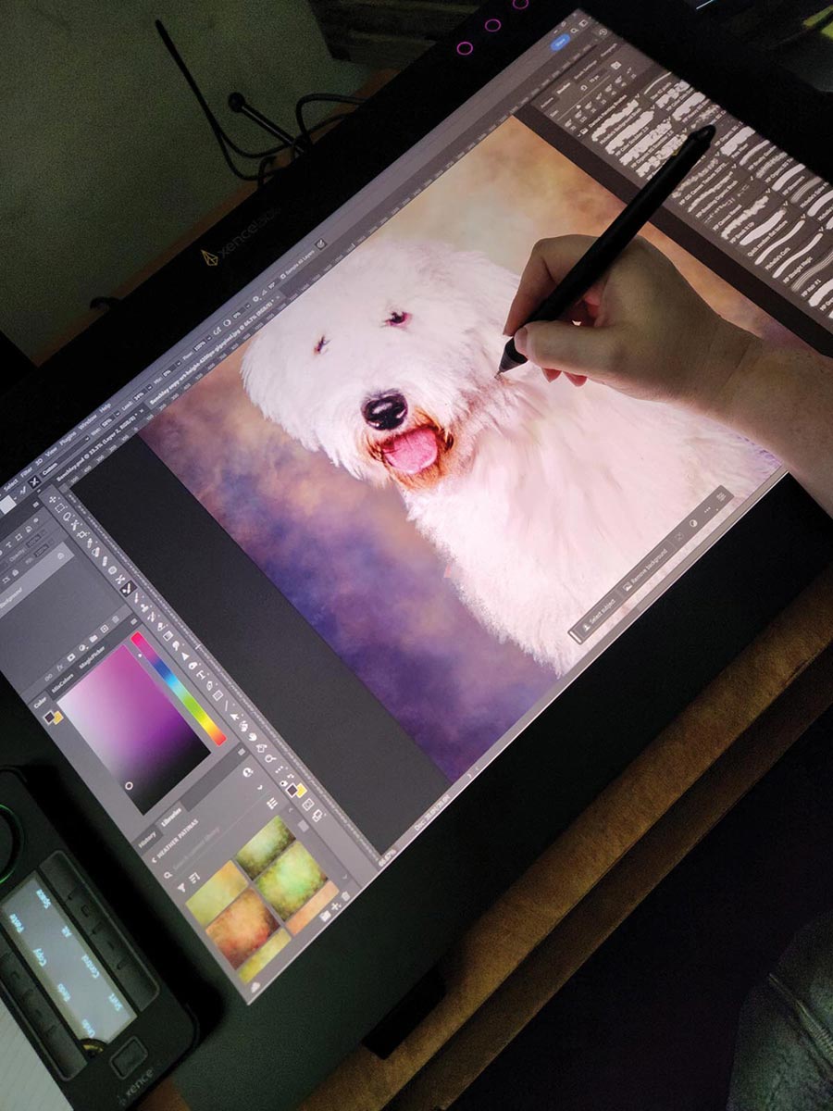The height and width of the screenshot is (1111, 833).
Task: Click the cloud icon under the Libraries thumbnails
Action: (x=256, y=988)
